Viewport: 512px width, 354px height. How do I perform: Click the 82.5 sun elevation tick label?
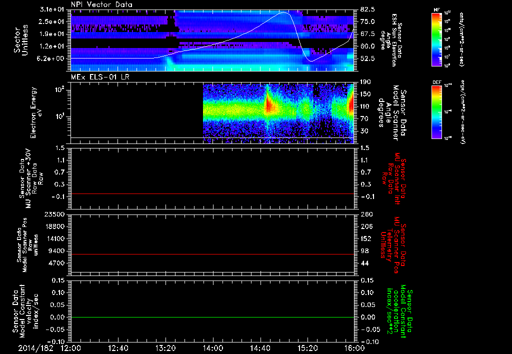tap(368, 9)
